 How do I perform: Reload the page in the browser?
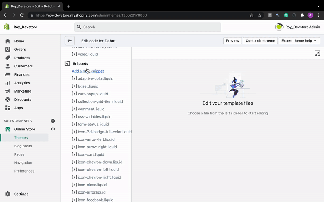(22, 15)
